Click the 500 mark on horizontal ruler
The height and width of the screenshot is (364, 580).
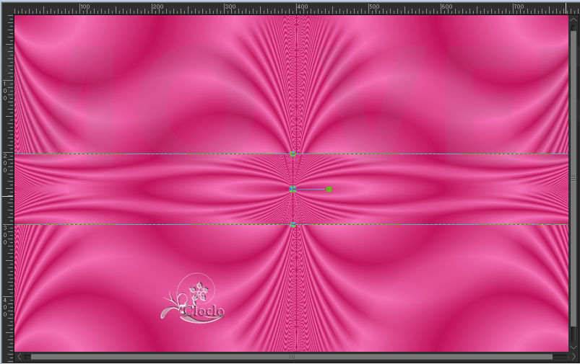tap(369, 9)
